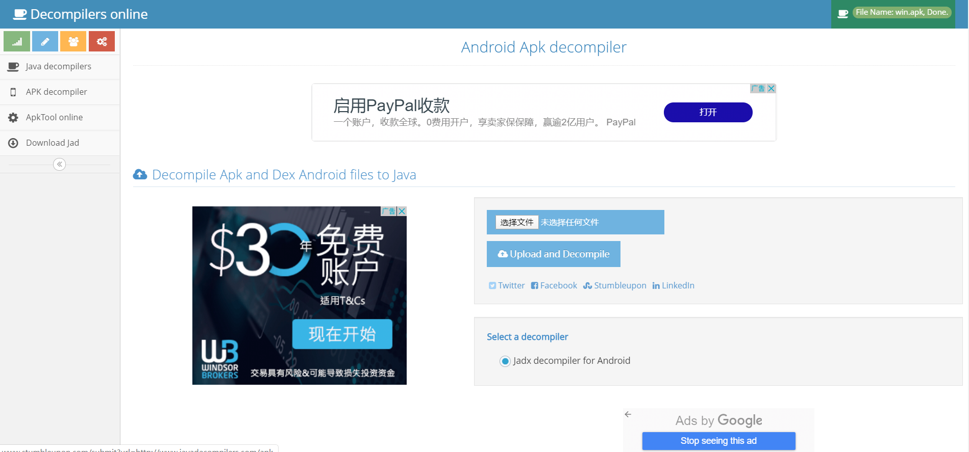
Task: Click the red gears shortcut button
Action: tap(102, 41)
